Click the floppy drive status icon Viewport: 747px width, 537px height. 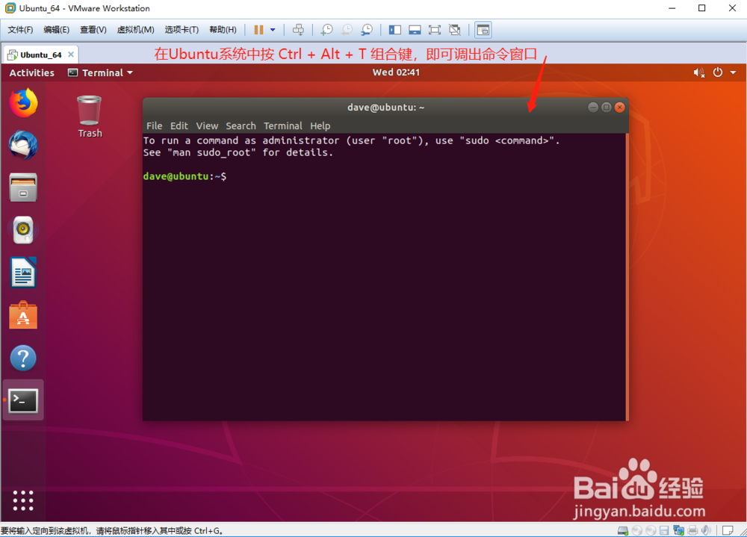pos(664,530)
